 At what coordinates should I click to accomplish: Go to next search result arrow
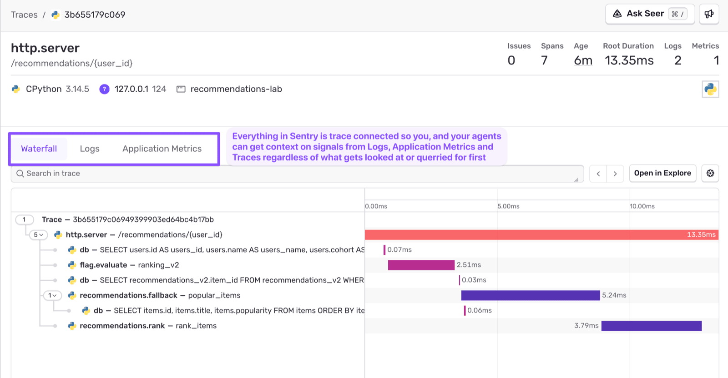tap(615, 174)
